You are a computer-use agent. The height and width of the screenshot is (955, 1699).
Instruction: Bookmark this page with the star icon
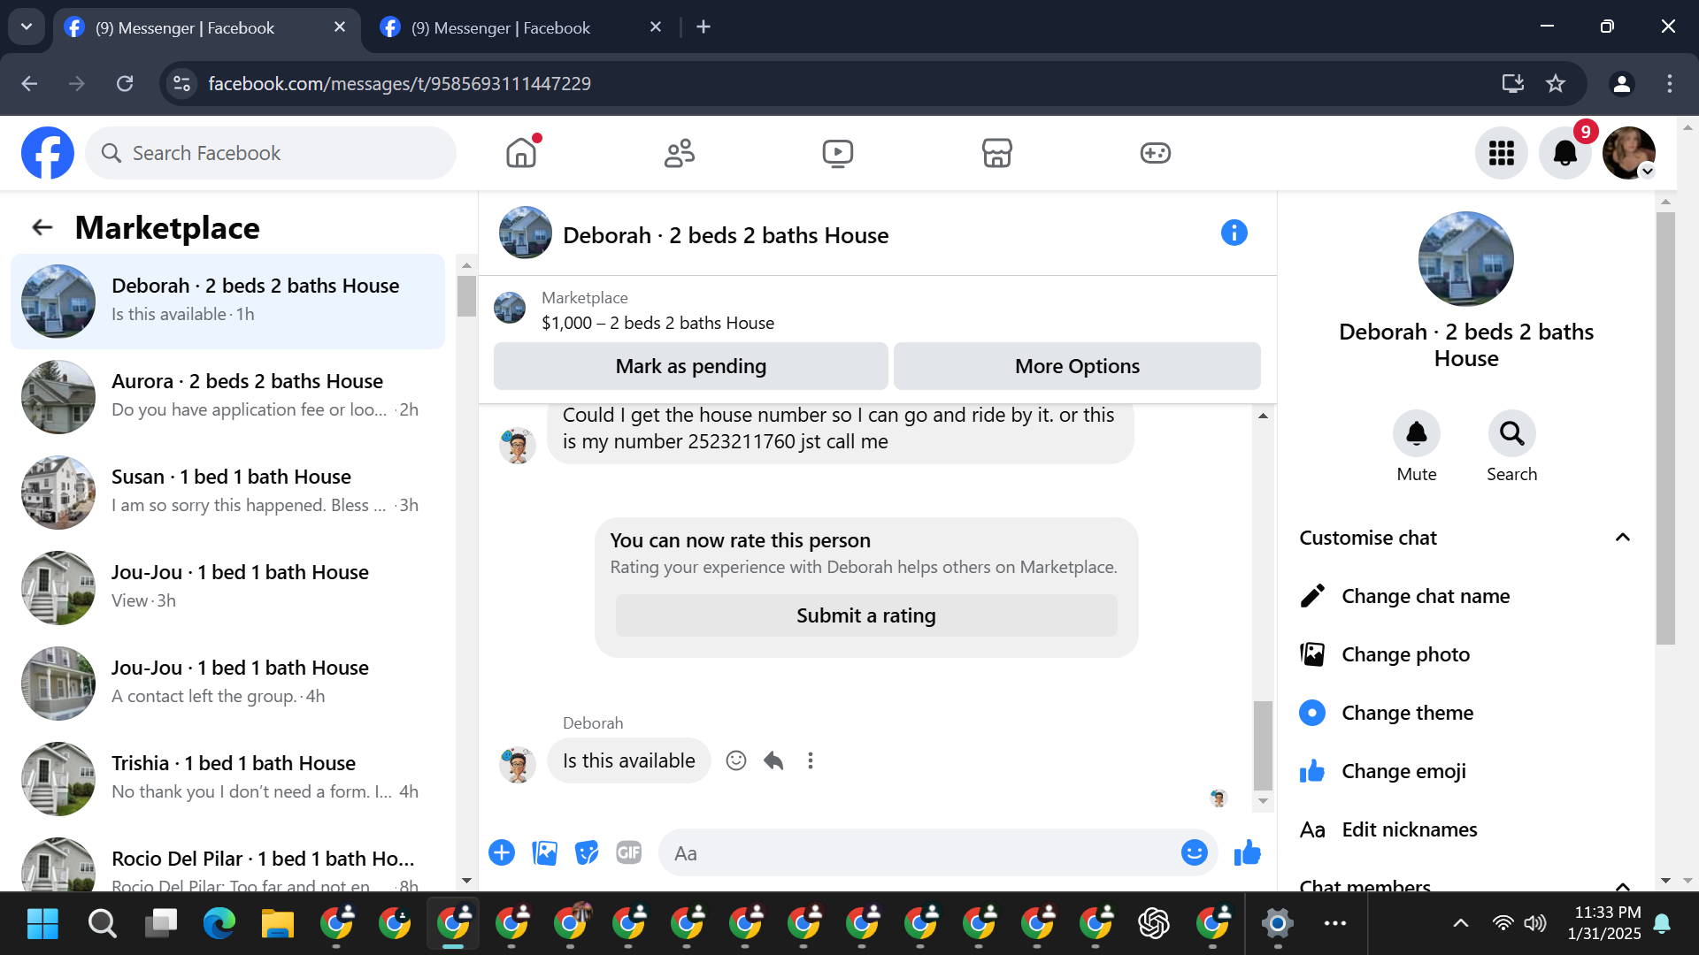(x=1556, y=83)
